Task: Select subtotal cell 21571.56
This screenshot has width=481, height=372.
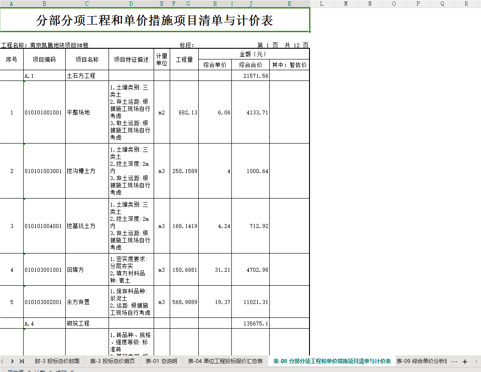Action: [x=251, y=76]
